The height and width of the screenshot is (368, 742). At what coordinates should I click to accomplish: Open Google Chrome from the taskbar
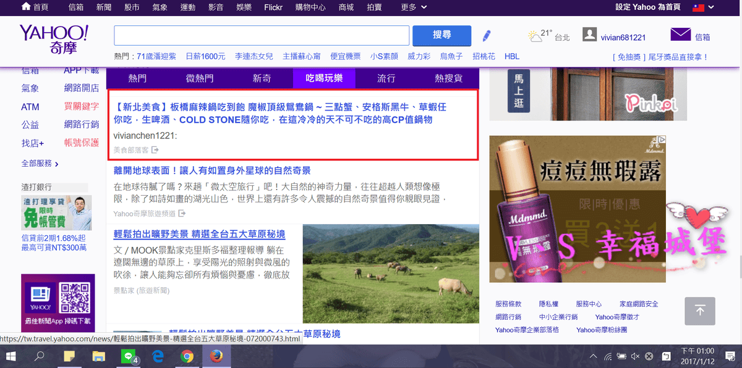pyautogui.click(x=187, y=356)
